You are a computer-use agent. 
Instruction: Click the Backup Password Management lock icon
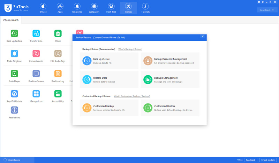coord(148,61)
